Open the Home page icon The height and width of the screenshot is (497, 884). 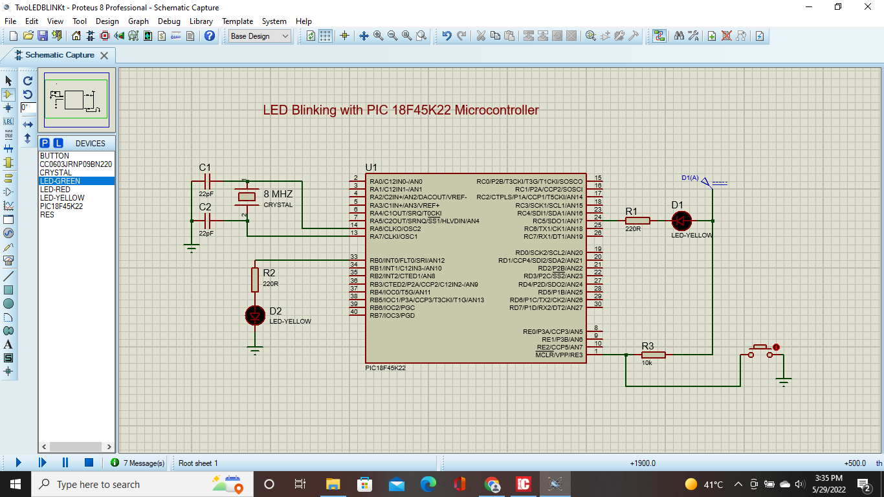77,36
